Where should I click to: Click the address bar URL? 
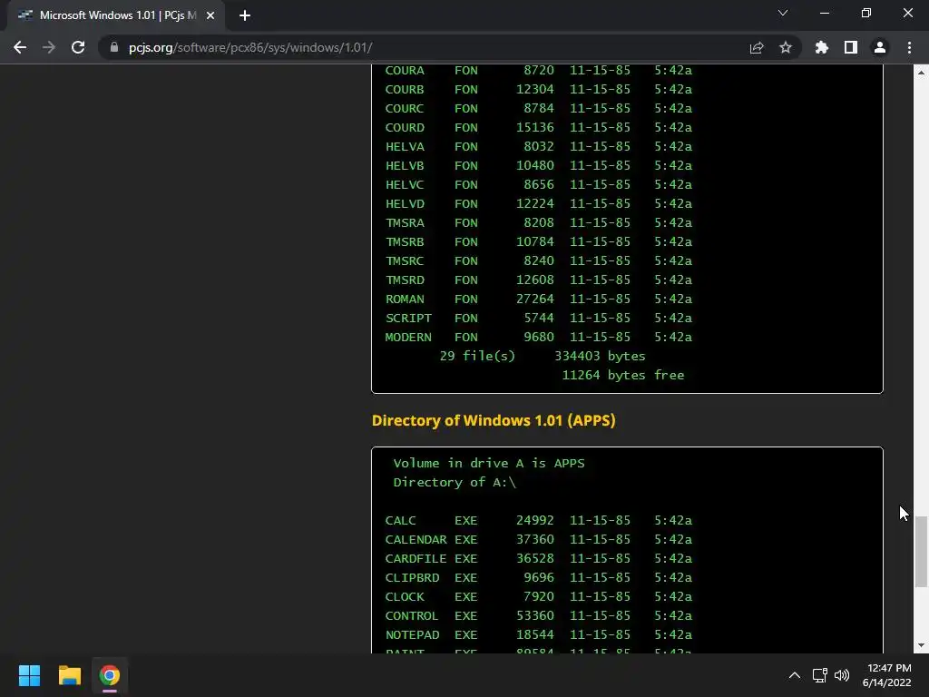[x=250, y=47]
